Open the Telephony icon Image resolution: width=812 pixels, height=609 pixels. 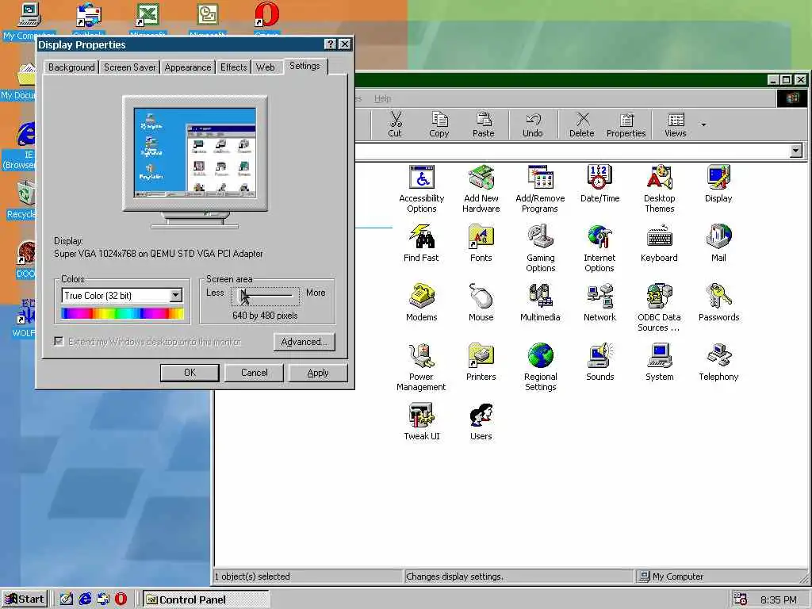(718, 362)
